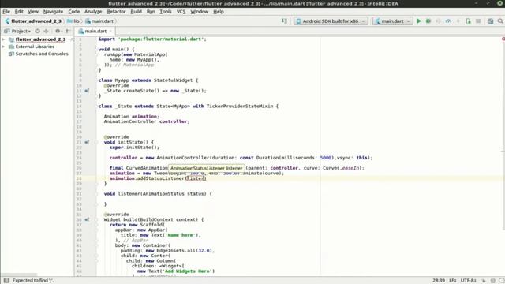Open the Refactor menu
505x284 pixels.
[x=116, y=12]
